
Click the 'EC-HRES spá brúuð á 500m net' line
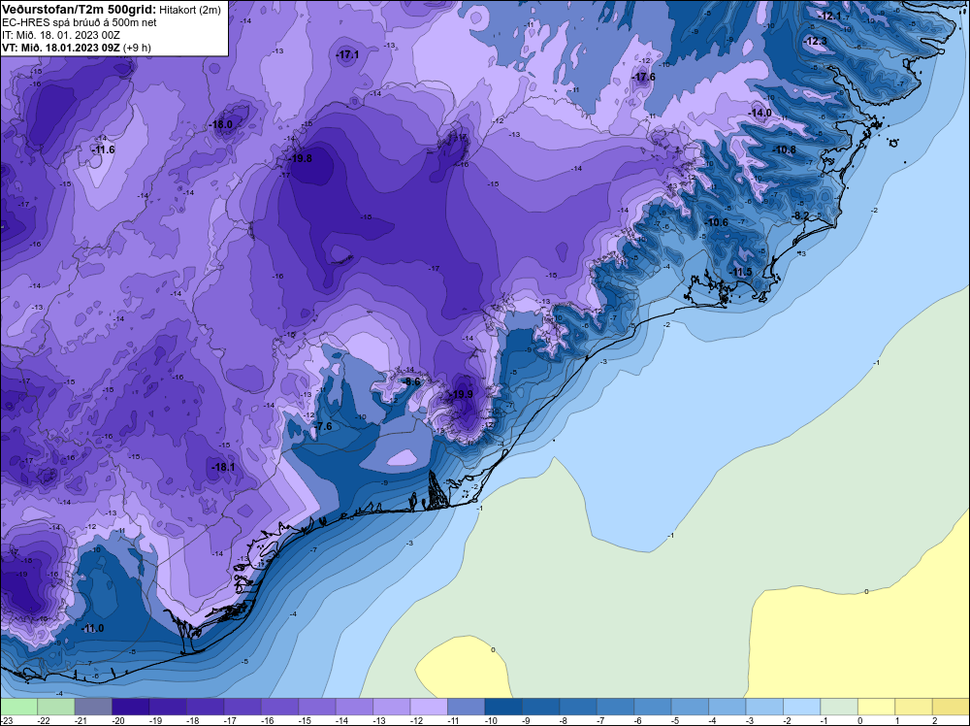pyautogui.click(x=80, y=22)
